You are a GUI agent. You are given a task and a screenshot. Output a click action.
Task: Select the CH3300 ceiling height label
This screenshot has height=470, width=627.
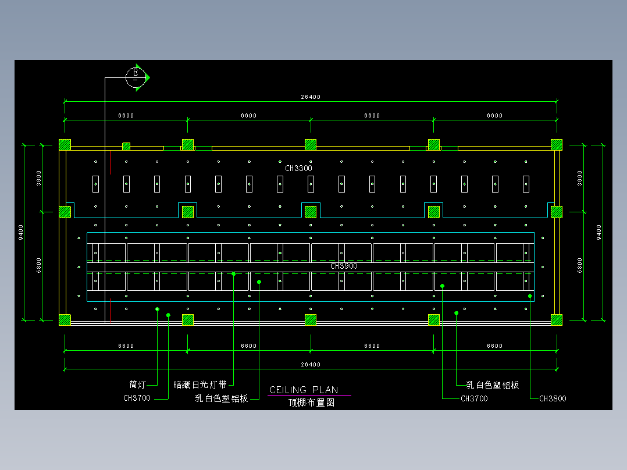click(x=298, y=169)
